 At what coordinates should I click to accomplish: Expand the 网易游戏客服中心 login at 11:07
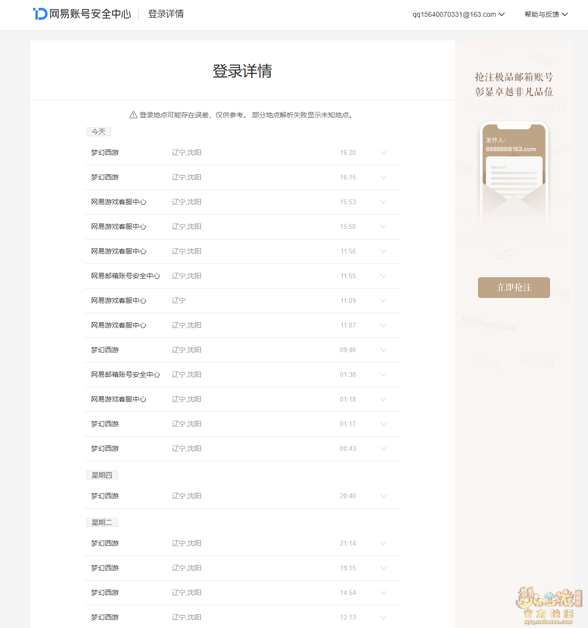383,326
